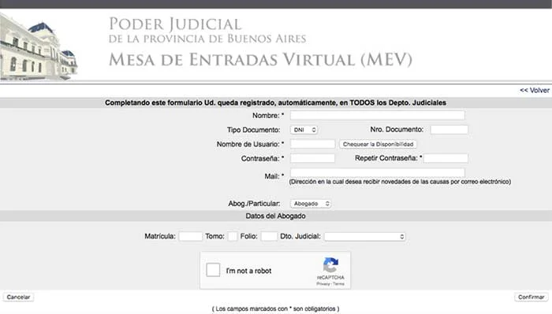Screen dimensions: 552x314
Task: Focus the Nombre input field
Action: pos(378,115)
